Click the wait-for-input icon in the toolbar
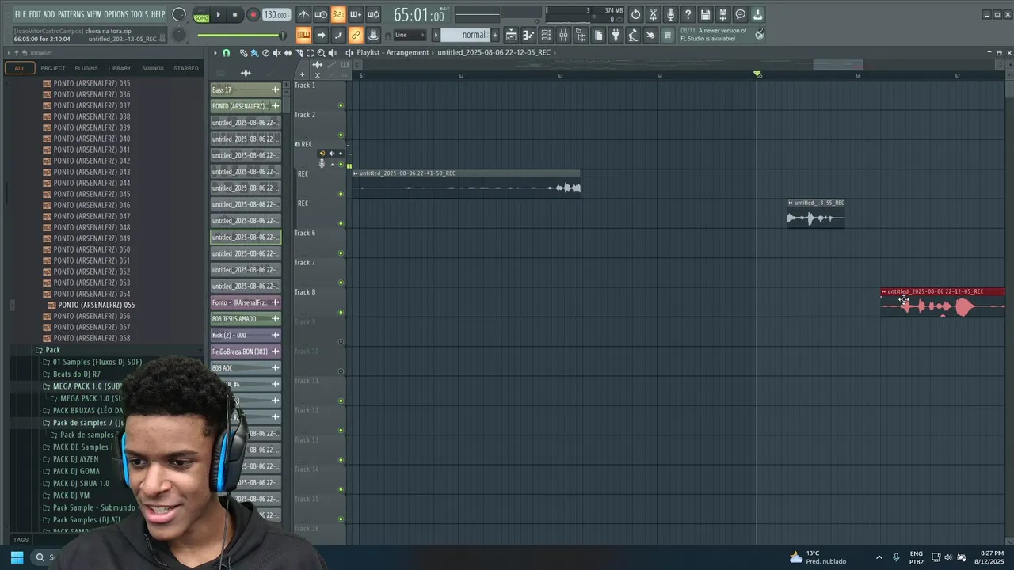This screenshot has height=570, width=1014. point(321,14)
